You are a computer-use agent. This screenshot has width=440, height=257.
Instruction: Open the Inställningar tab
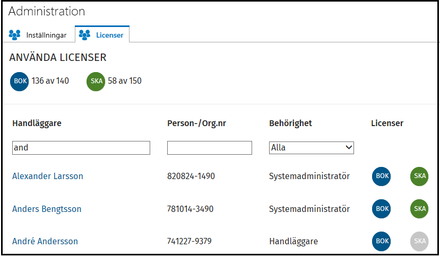click(38, 35)
